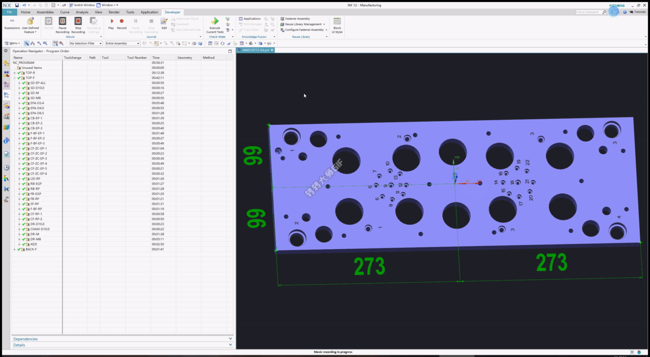Select the NC_PROGRAM tree root
The height and width of the screenshot is (357, 650).
coord(24,63)
